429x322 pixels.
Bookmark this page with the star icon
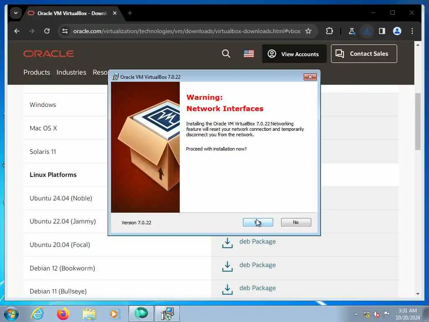click(308, 31)
